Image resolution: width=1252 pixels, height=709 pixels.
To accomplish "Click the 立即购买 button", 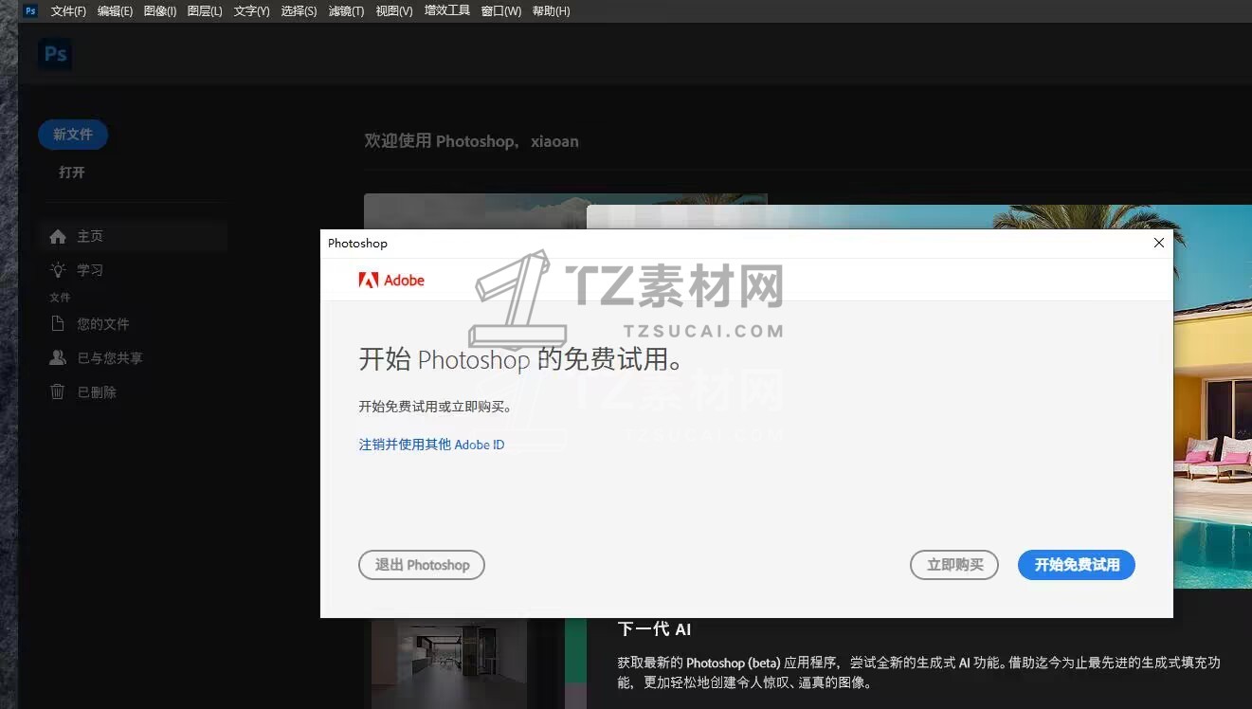I will click(954, 565).
